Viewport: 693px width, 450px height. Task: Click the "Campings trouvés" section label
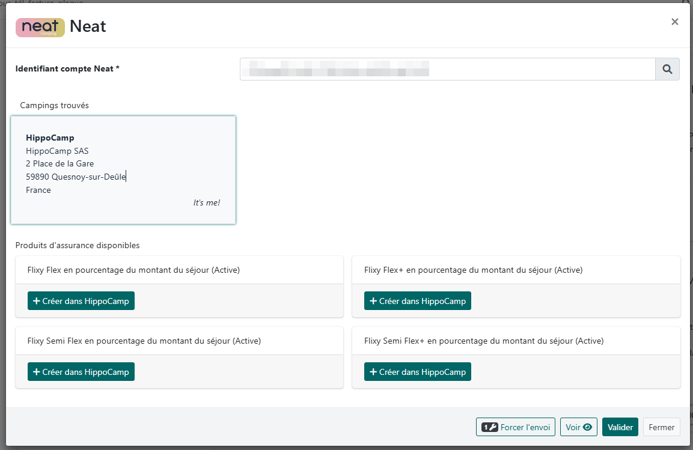coord(55,106)
